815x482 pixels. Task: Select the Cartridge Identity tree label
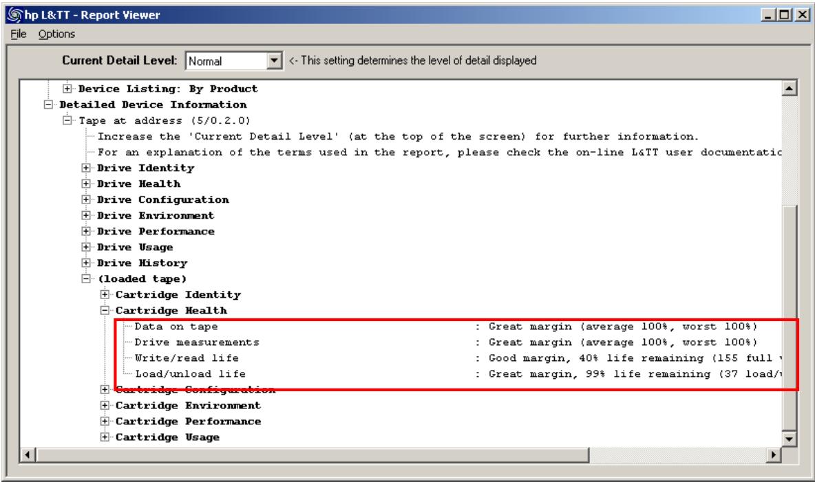coord(178,294)
